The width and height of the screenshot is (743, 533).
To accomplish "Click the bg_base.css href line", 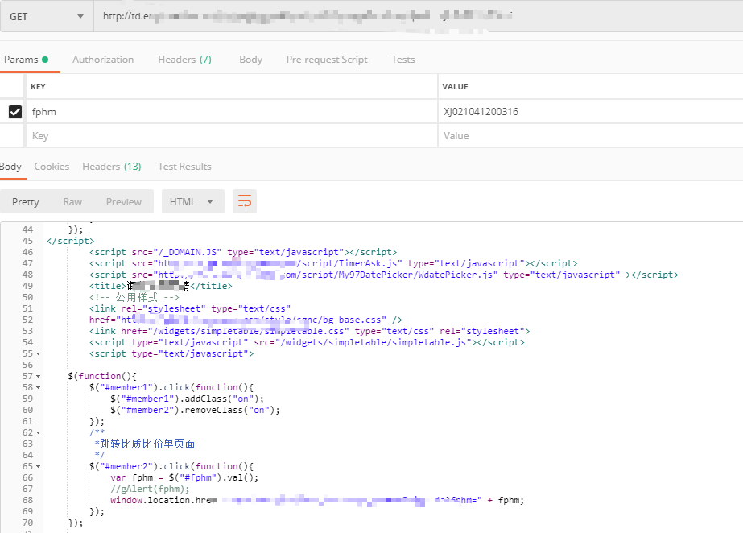I will (246, 320).
